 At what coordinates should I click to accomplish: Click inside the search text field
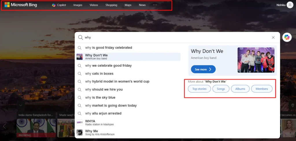coord(173,37)
